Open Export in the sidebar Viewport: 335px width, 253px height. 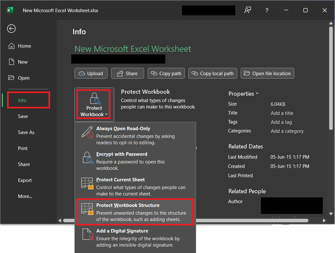[x=25, y=180]
